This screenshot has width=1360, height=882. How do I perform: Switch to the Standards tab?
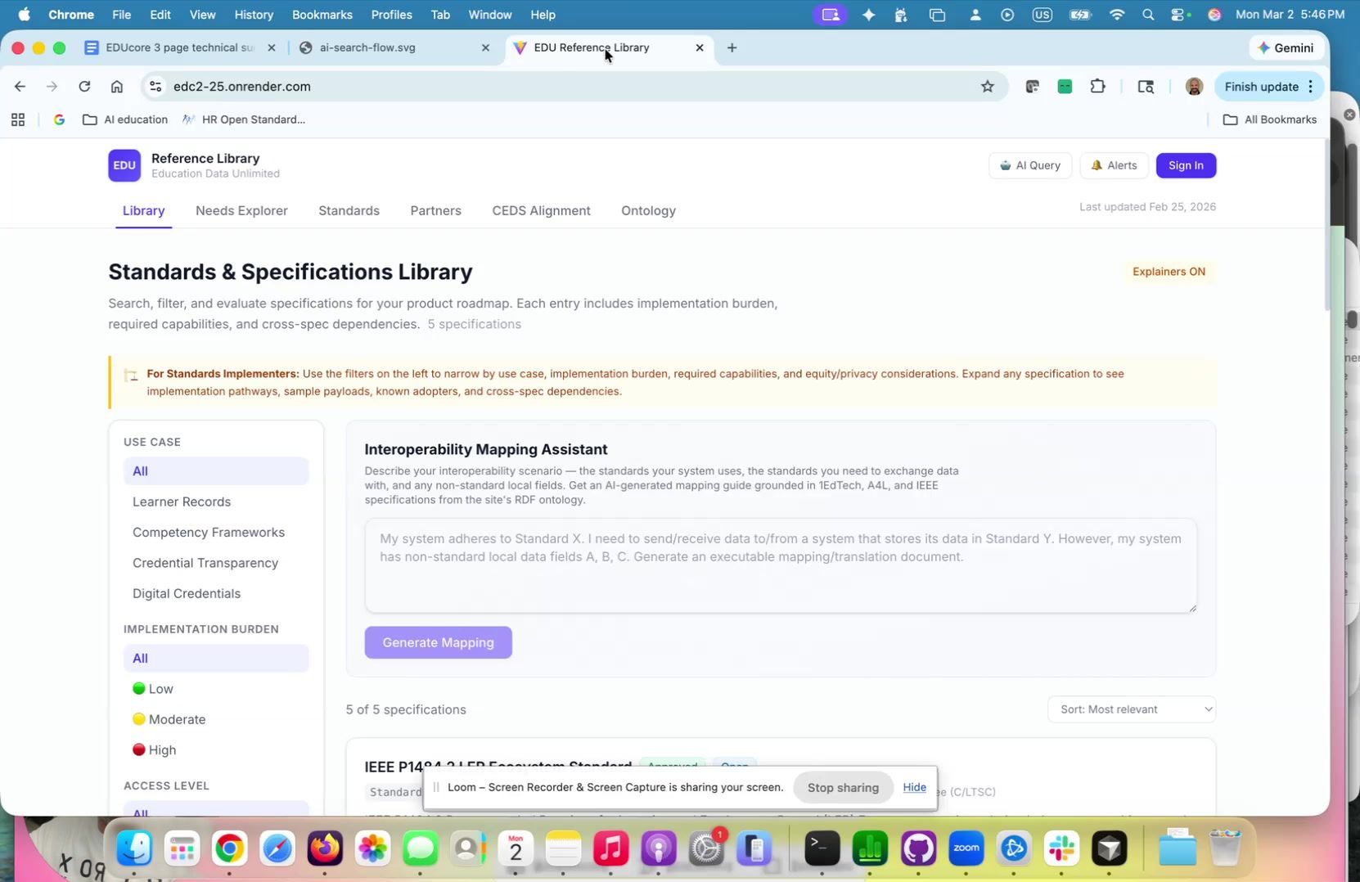click(349, 210)
